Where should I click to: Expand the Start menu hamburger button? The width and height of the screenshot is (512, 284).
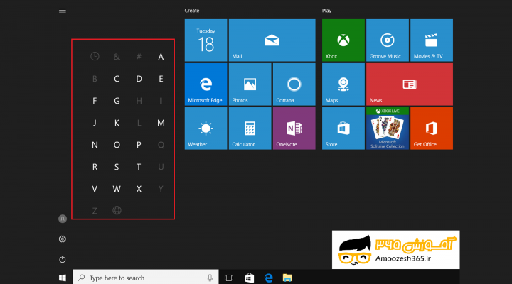coord(63,11)
